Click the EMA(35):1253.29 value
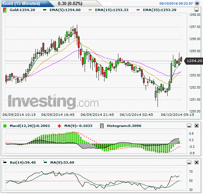 (x=159, y=10)
